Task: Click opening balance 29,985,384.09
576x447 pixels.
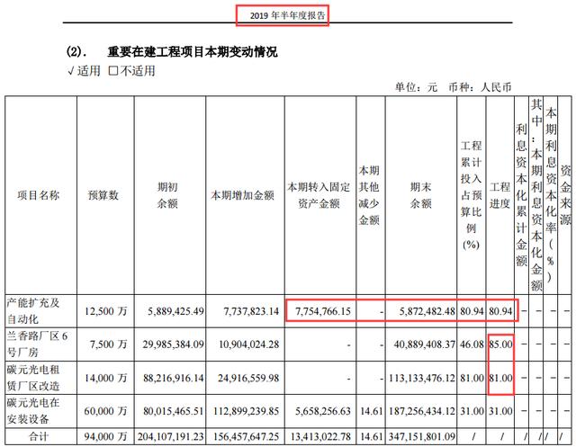Action: pyautogui.click(x=173, y=344)
